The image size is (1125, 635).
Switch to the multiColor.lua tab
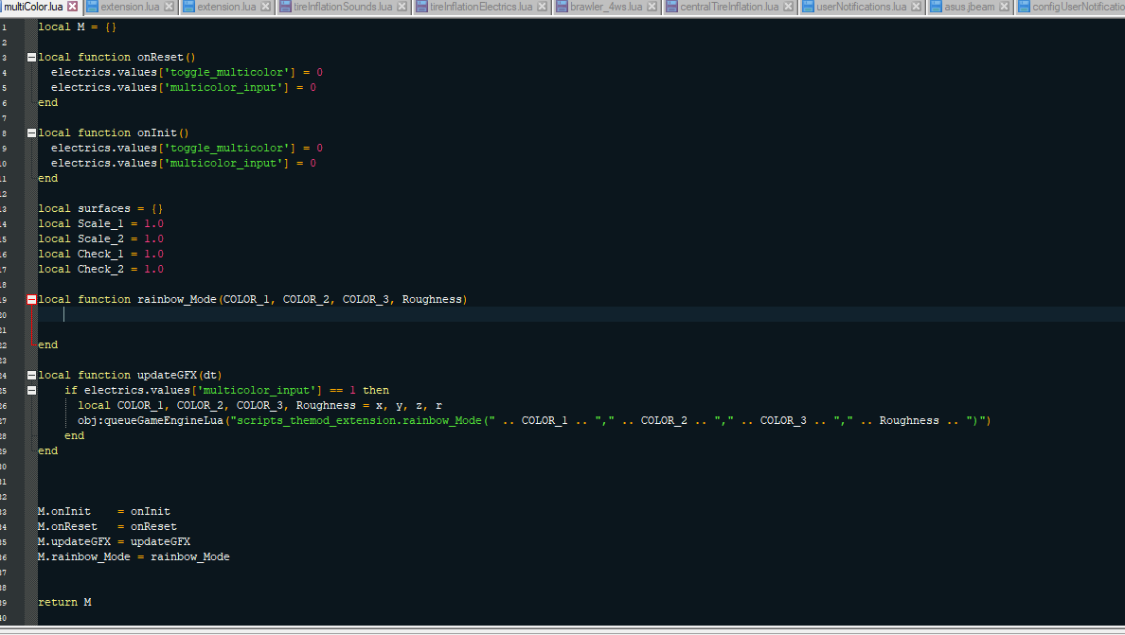[x=34, y=7]
